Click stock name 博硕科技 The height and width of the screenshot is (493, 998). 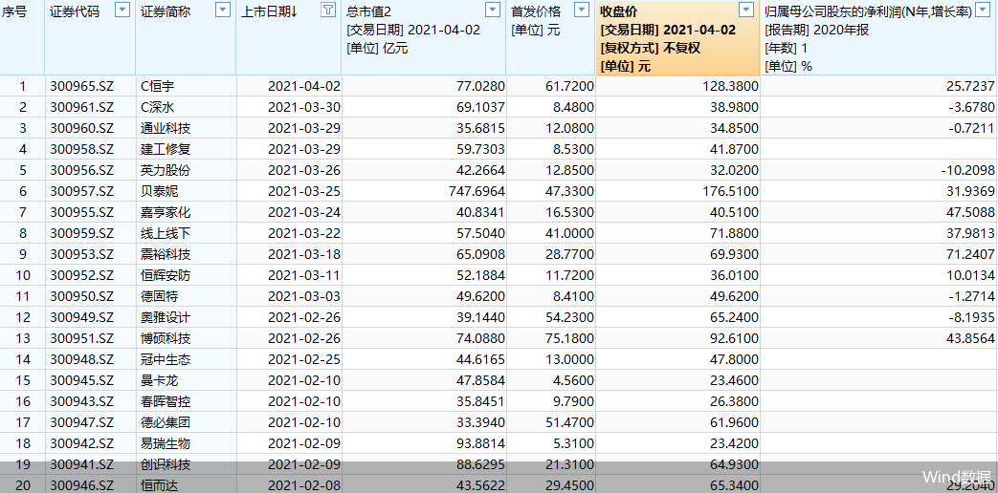coord(166,338)
